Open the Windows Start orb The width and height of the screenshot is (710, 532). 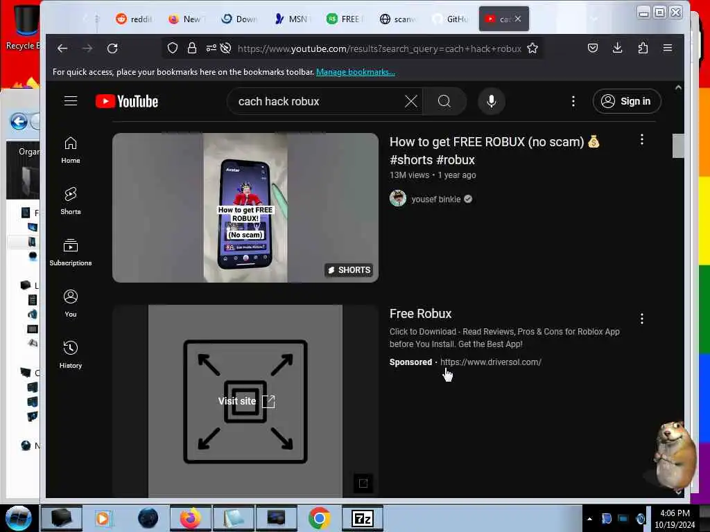[x=19, y=518]
